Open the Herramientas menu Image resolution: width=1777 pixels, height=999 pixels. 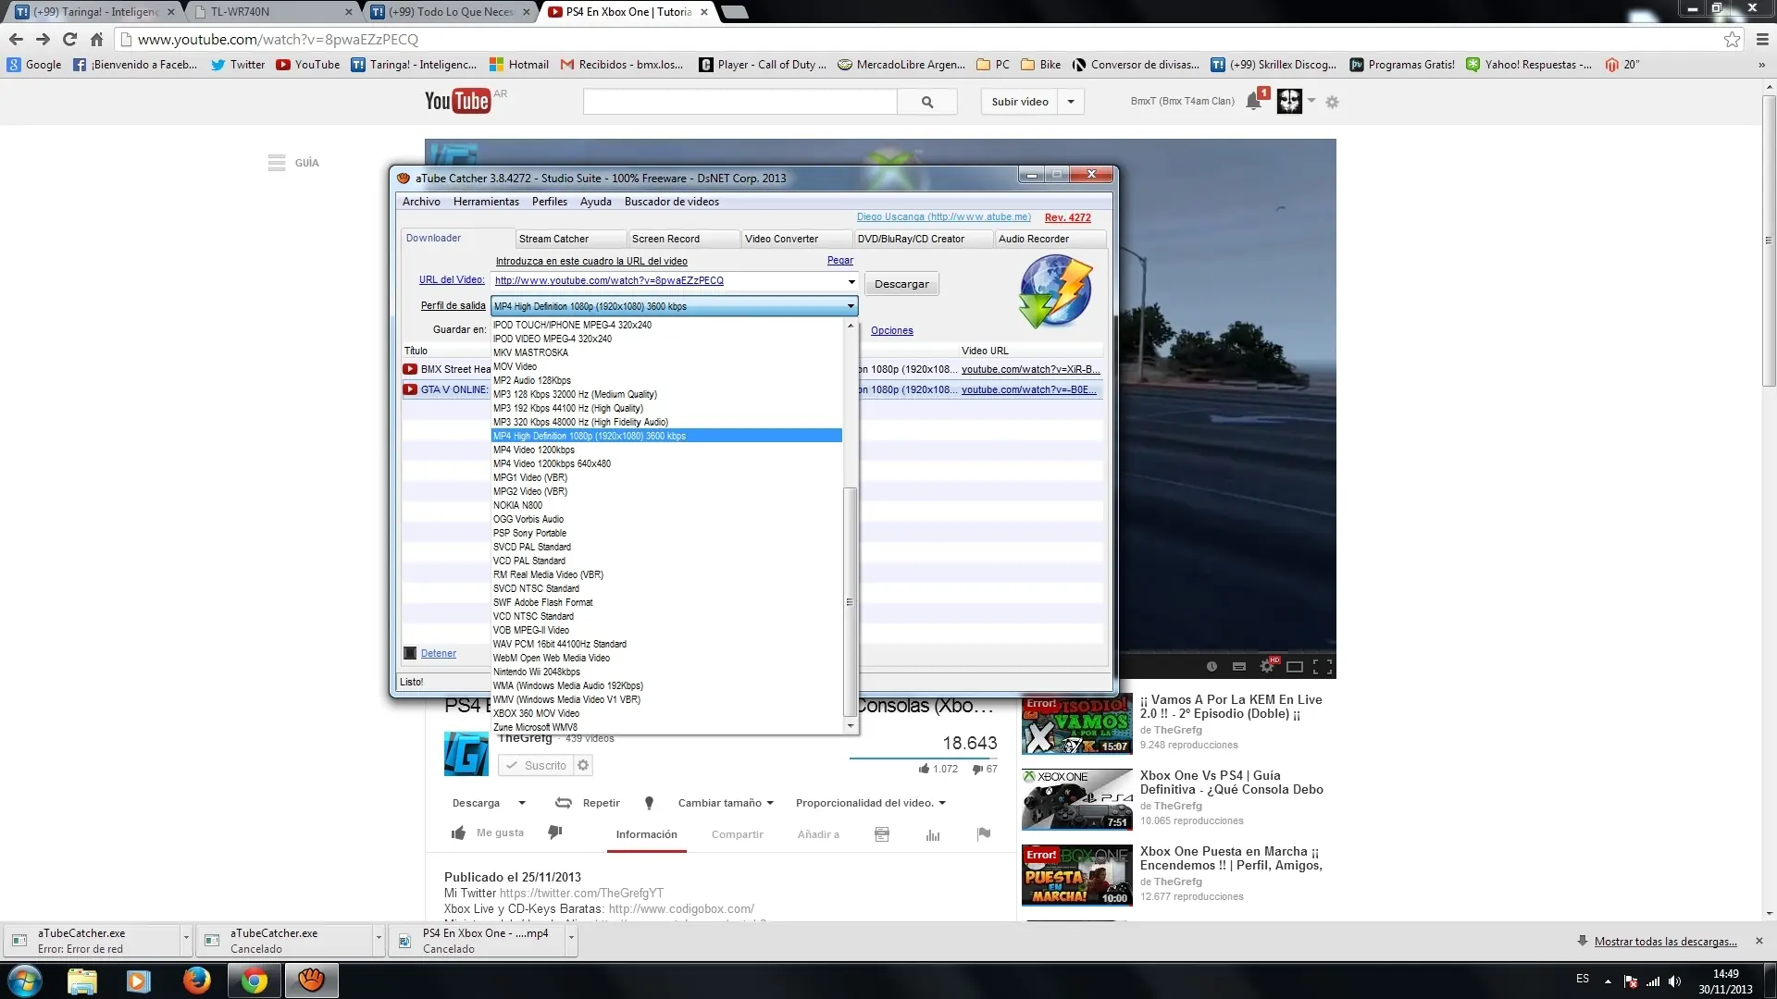486,202
